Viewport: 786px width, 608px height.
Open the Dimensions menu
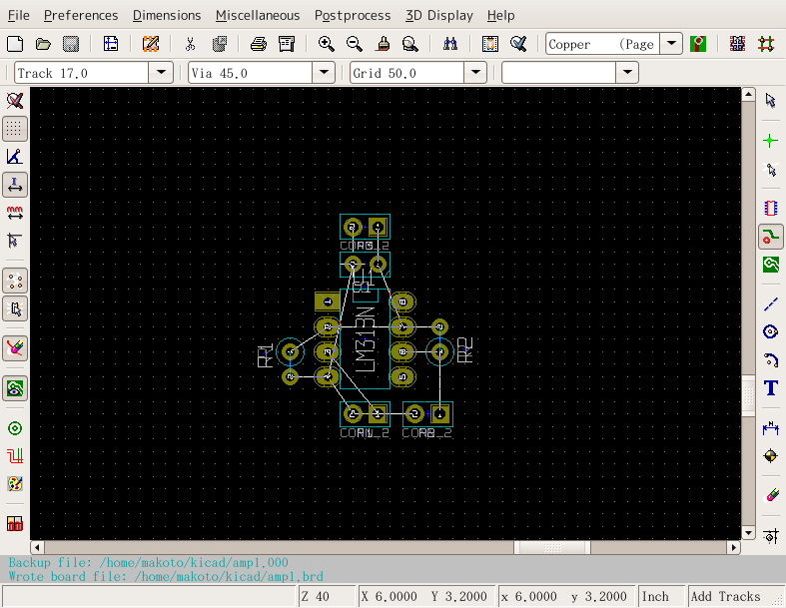pyautogui.click(x=166, y=15)
